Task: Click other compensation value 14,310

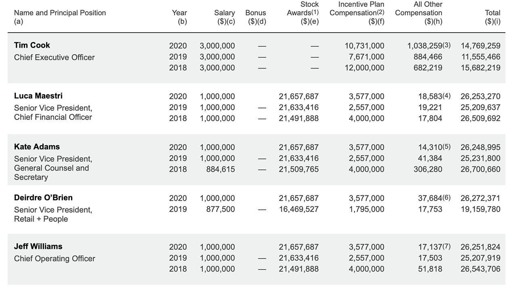Action: pos(430,147)
